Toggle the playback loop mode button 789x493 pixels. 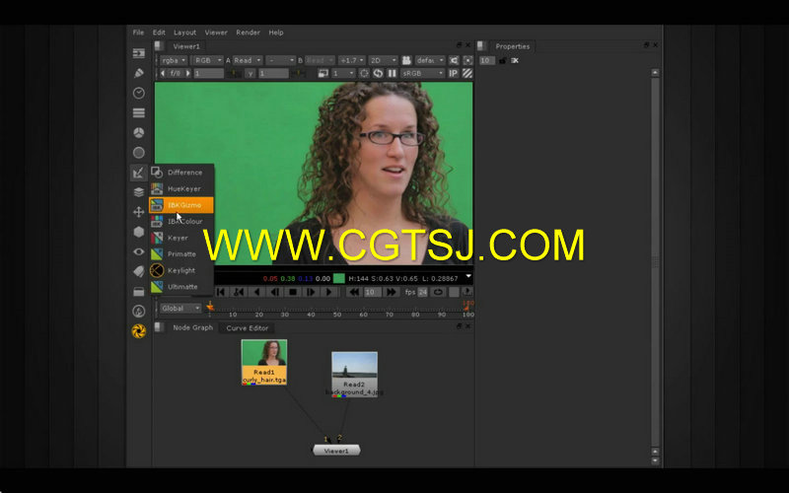pos(438,292)
